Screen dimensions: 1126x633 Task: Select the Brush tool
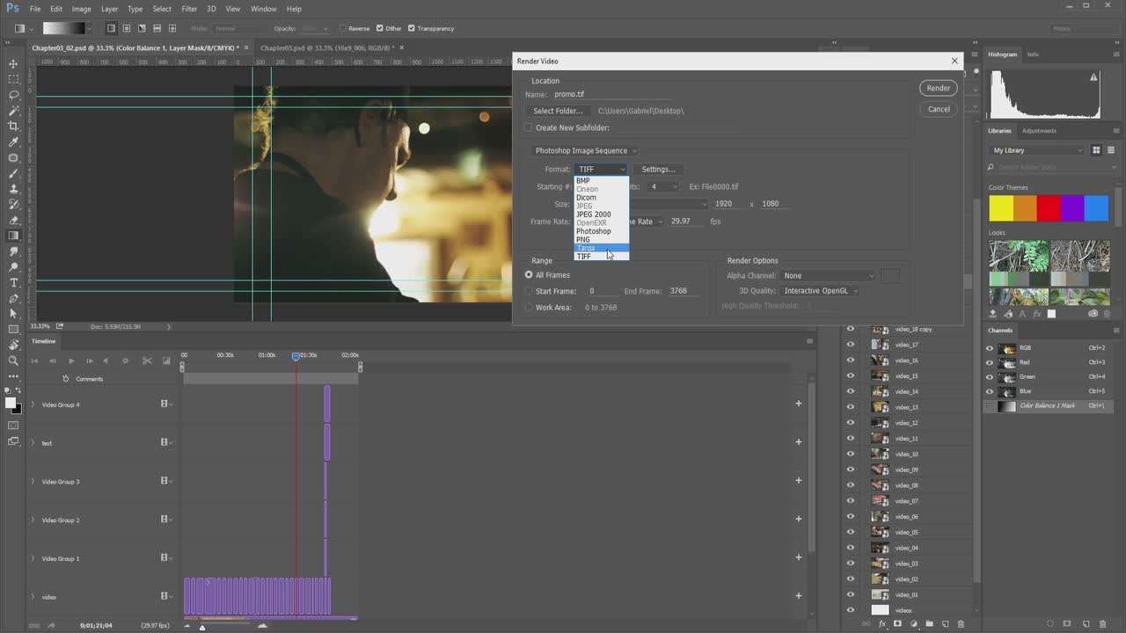pos(13,173)
